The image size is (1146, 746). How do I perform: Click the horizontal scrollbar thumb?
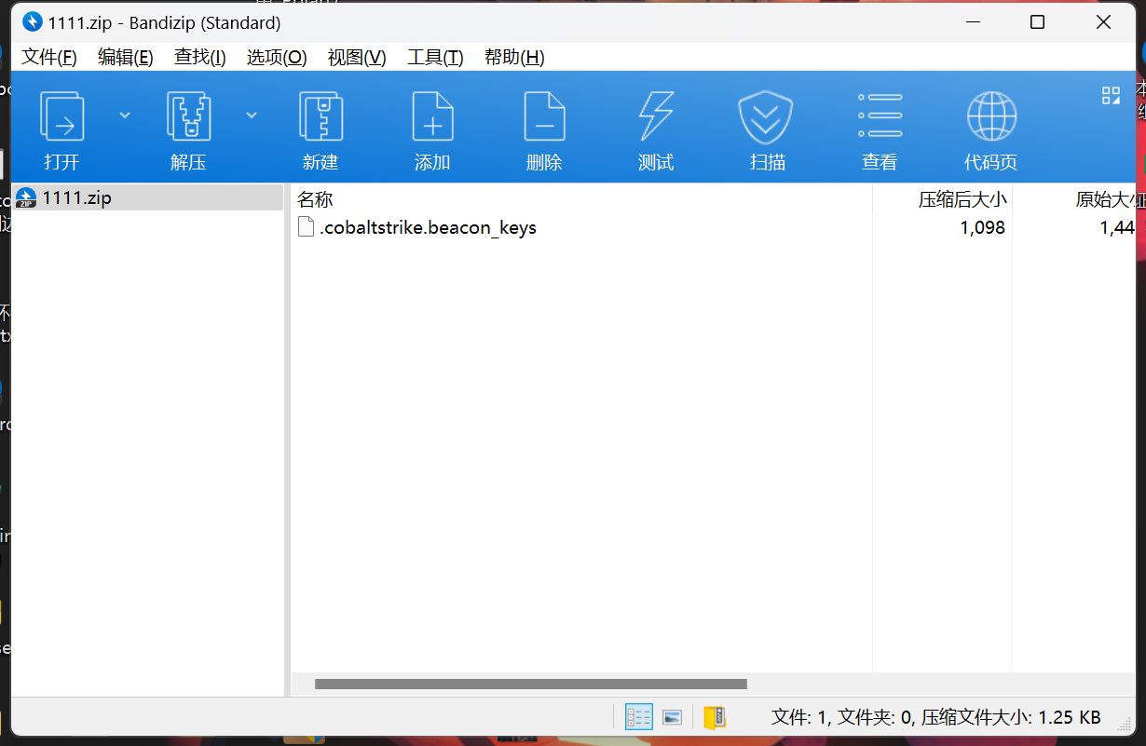pos(531,684)
